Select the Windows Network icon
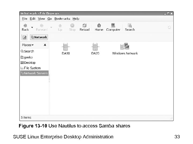 click(x=125, y=46)
